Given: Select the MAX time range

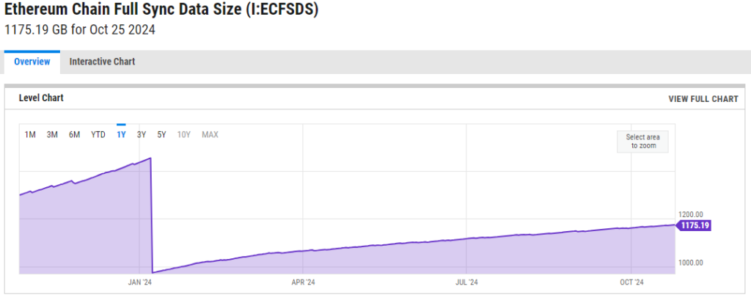Looking at the screenshot, I should point(210,135).
